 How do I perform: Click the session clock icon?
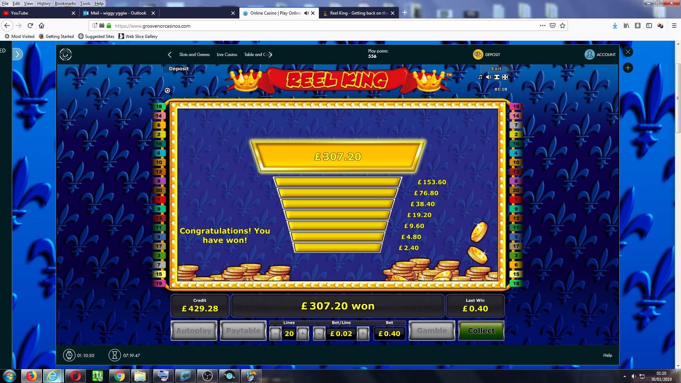coord(69,355)
